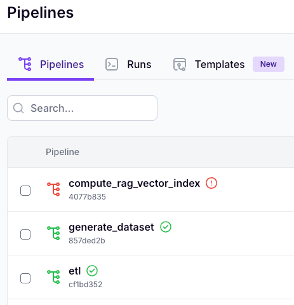Click the green pipeline icon for generate_dataset
294x305 pixels.
[x=53, y=233]
